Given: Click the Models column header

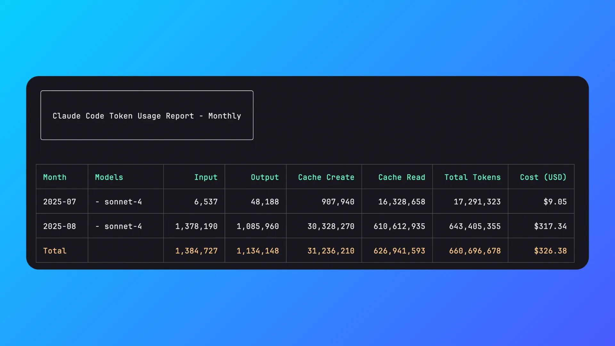Looking at the screenshot, I should click(x=109, y=177).
